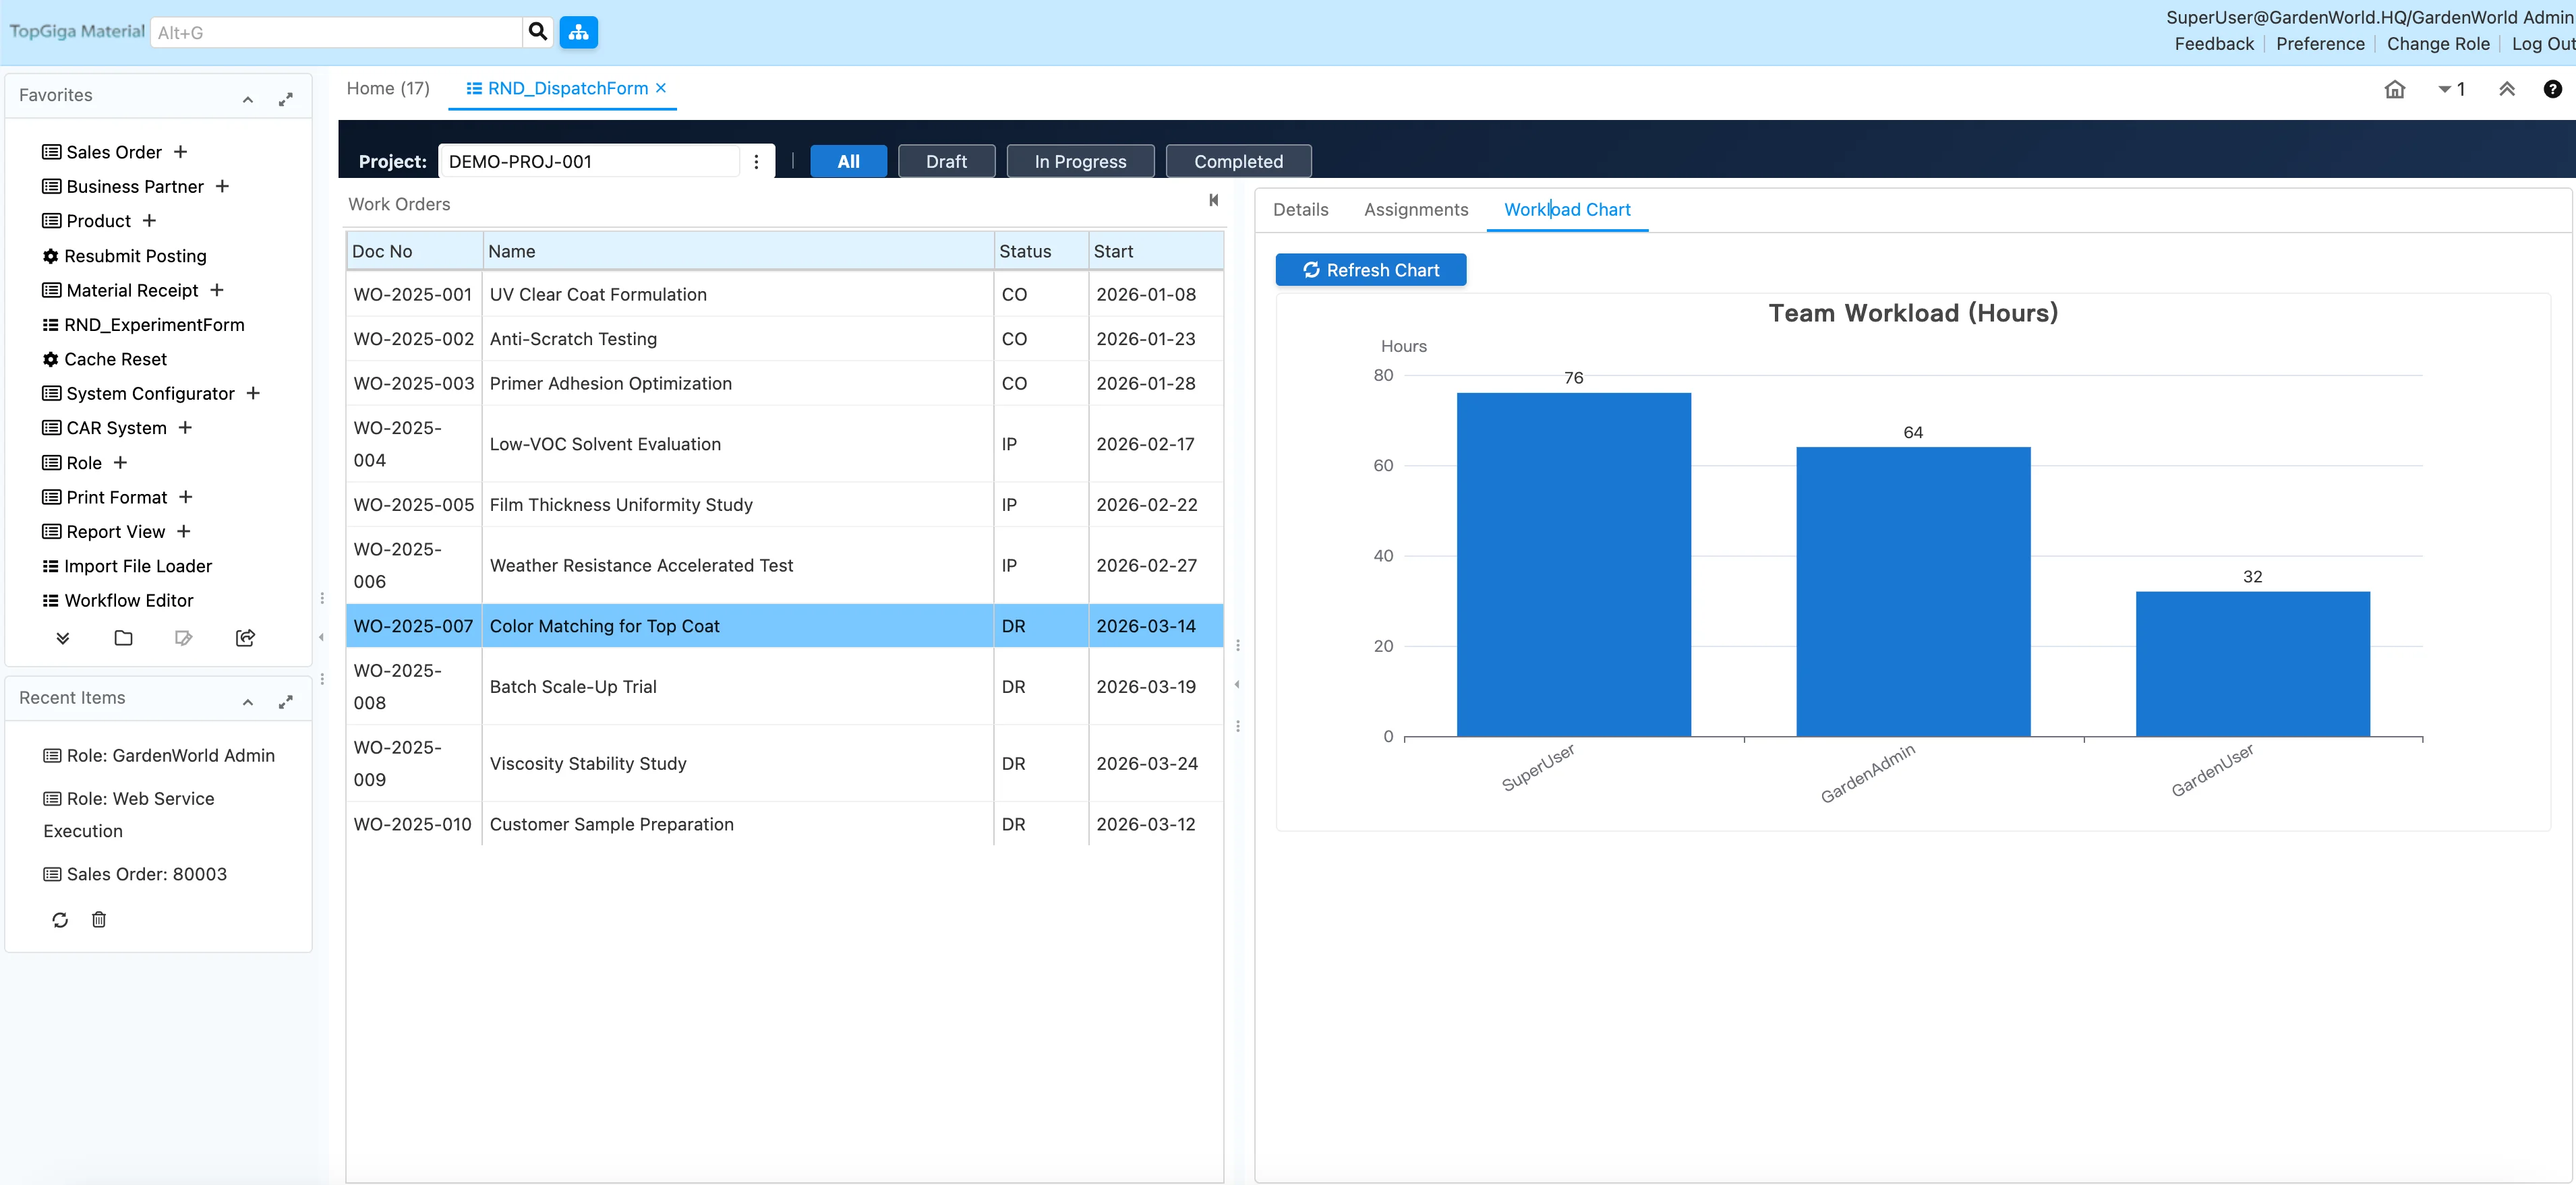The image size is (2576, 1185).
Task: Collapse the Work Orders panel arrow
Action: click(1213, 201)
